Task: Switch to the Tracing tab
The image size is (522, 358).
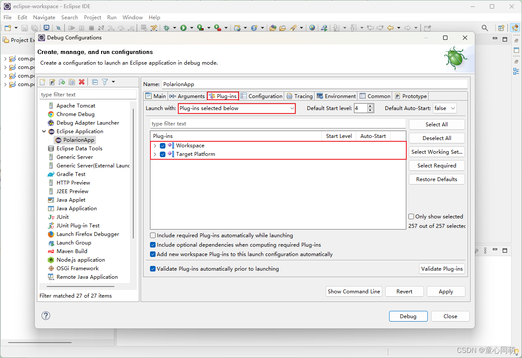Action: [300, 96]
